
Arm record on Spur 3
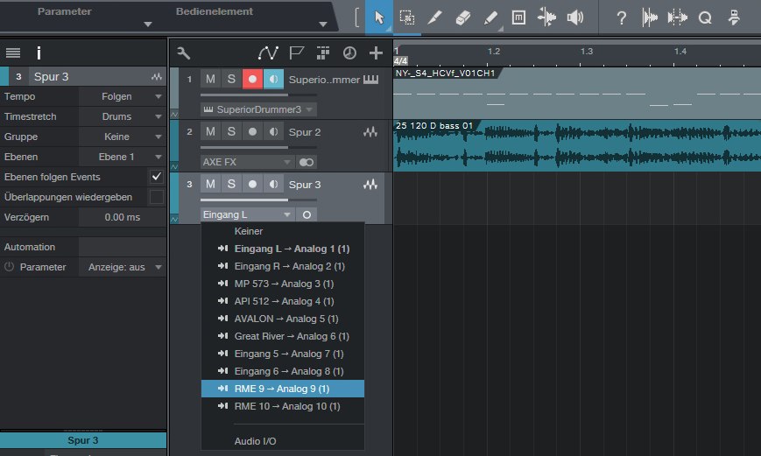pyautogui.click(x=252, y=185)
